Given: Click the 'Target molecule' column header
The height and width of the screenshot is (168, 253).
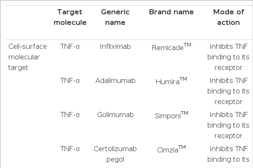Looking at the screenshot, I should (70, 17).
